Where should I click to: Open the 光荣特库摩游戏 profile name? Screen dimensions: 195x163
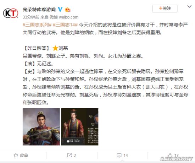39,10
